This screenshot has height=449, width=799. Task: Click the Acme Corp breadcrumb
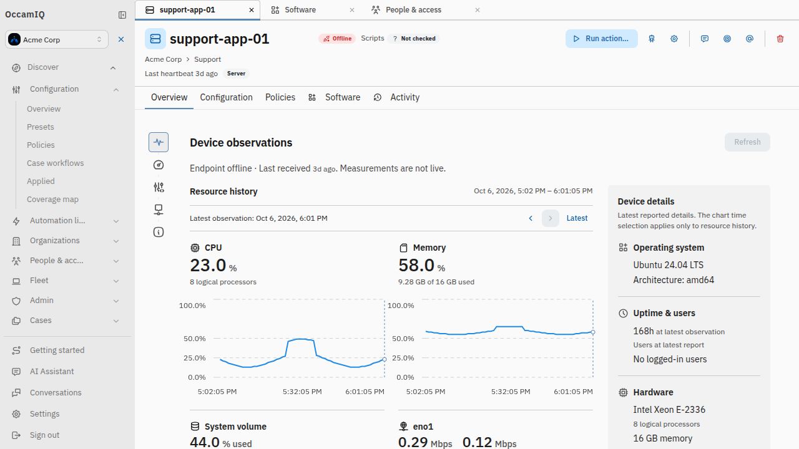[163, 59]
